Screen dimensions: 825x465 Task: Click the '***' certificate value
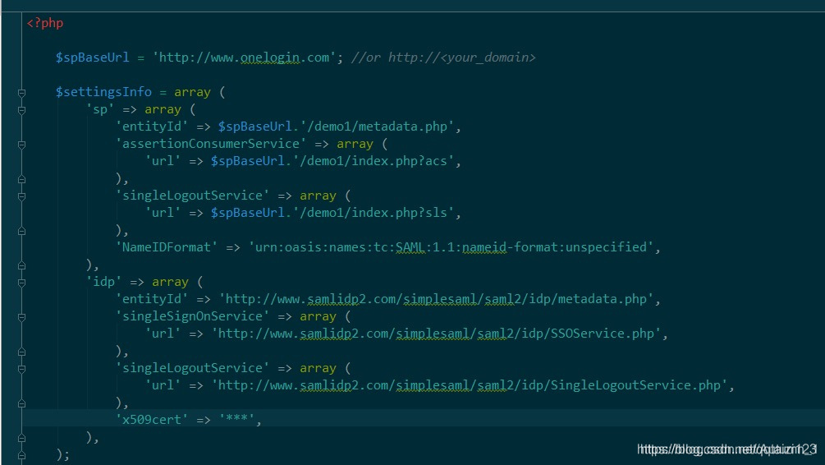[237, 420]
